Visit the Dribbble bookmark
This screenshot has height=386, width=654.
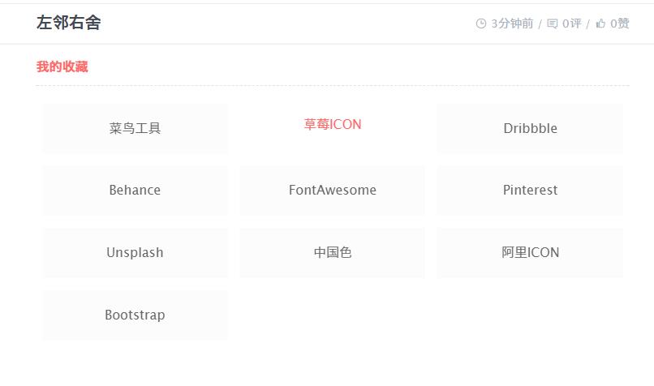tap(530, 128)
